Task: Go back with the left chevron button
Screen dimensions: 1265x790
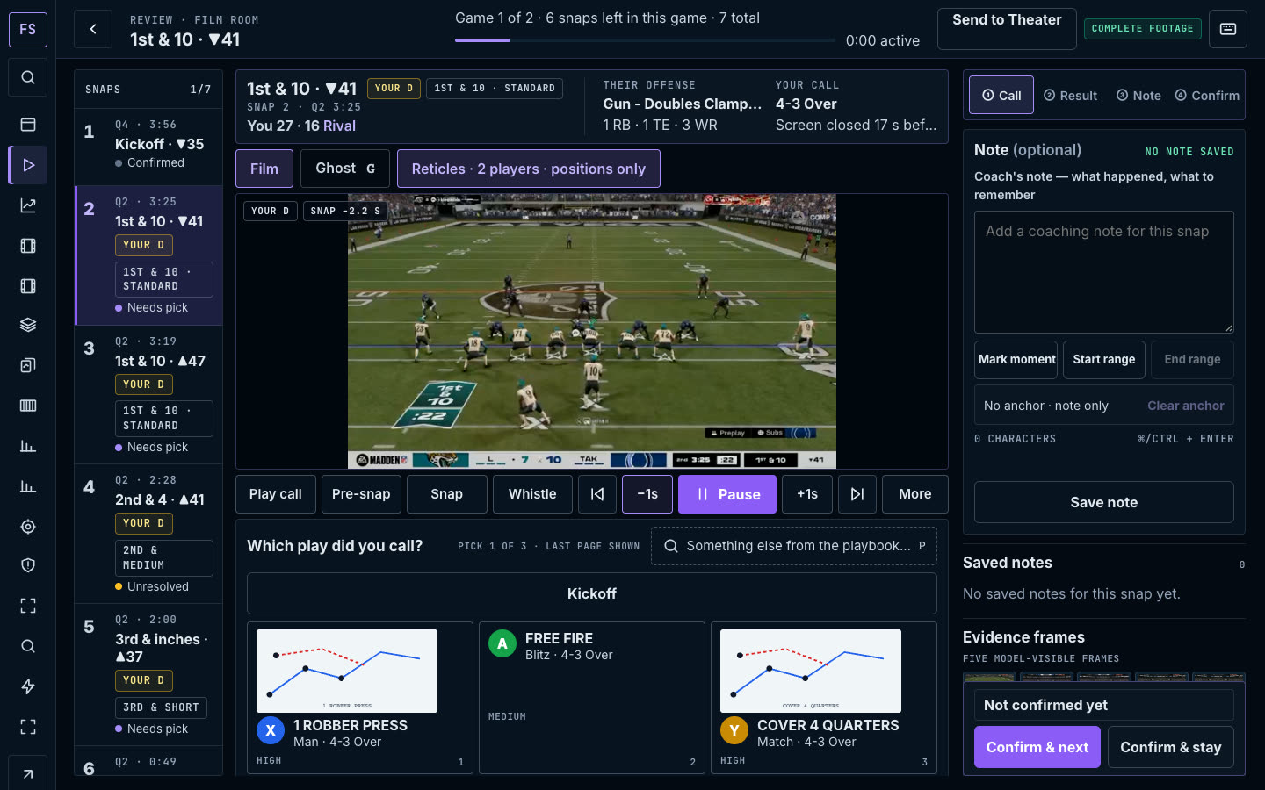Action: [93, 29]
